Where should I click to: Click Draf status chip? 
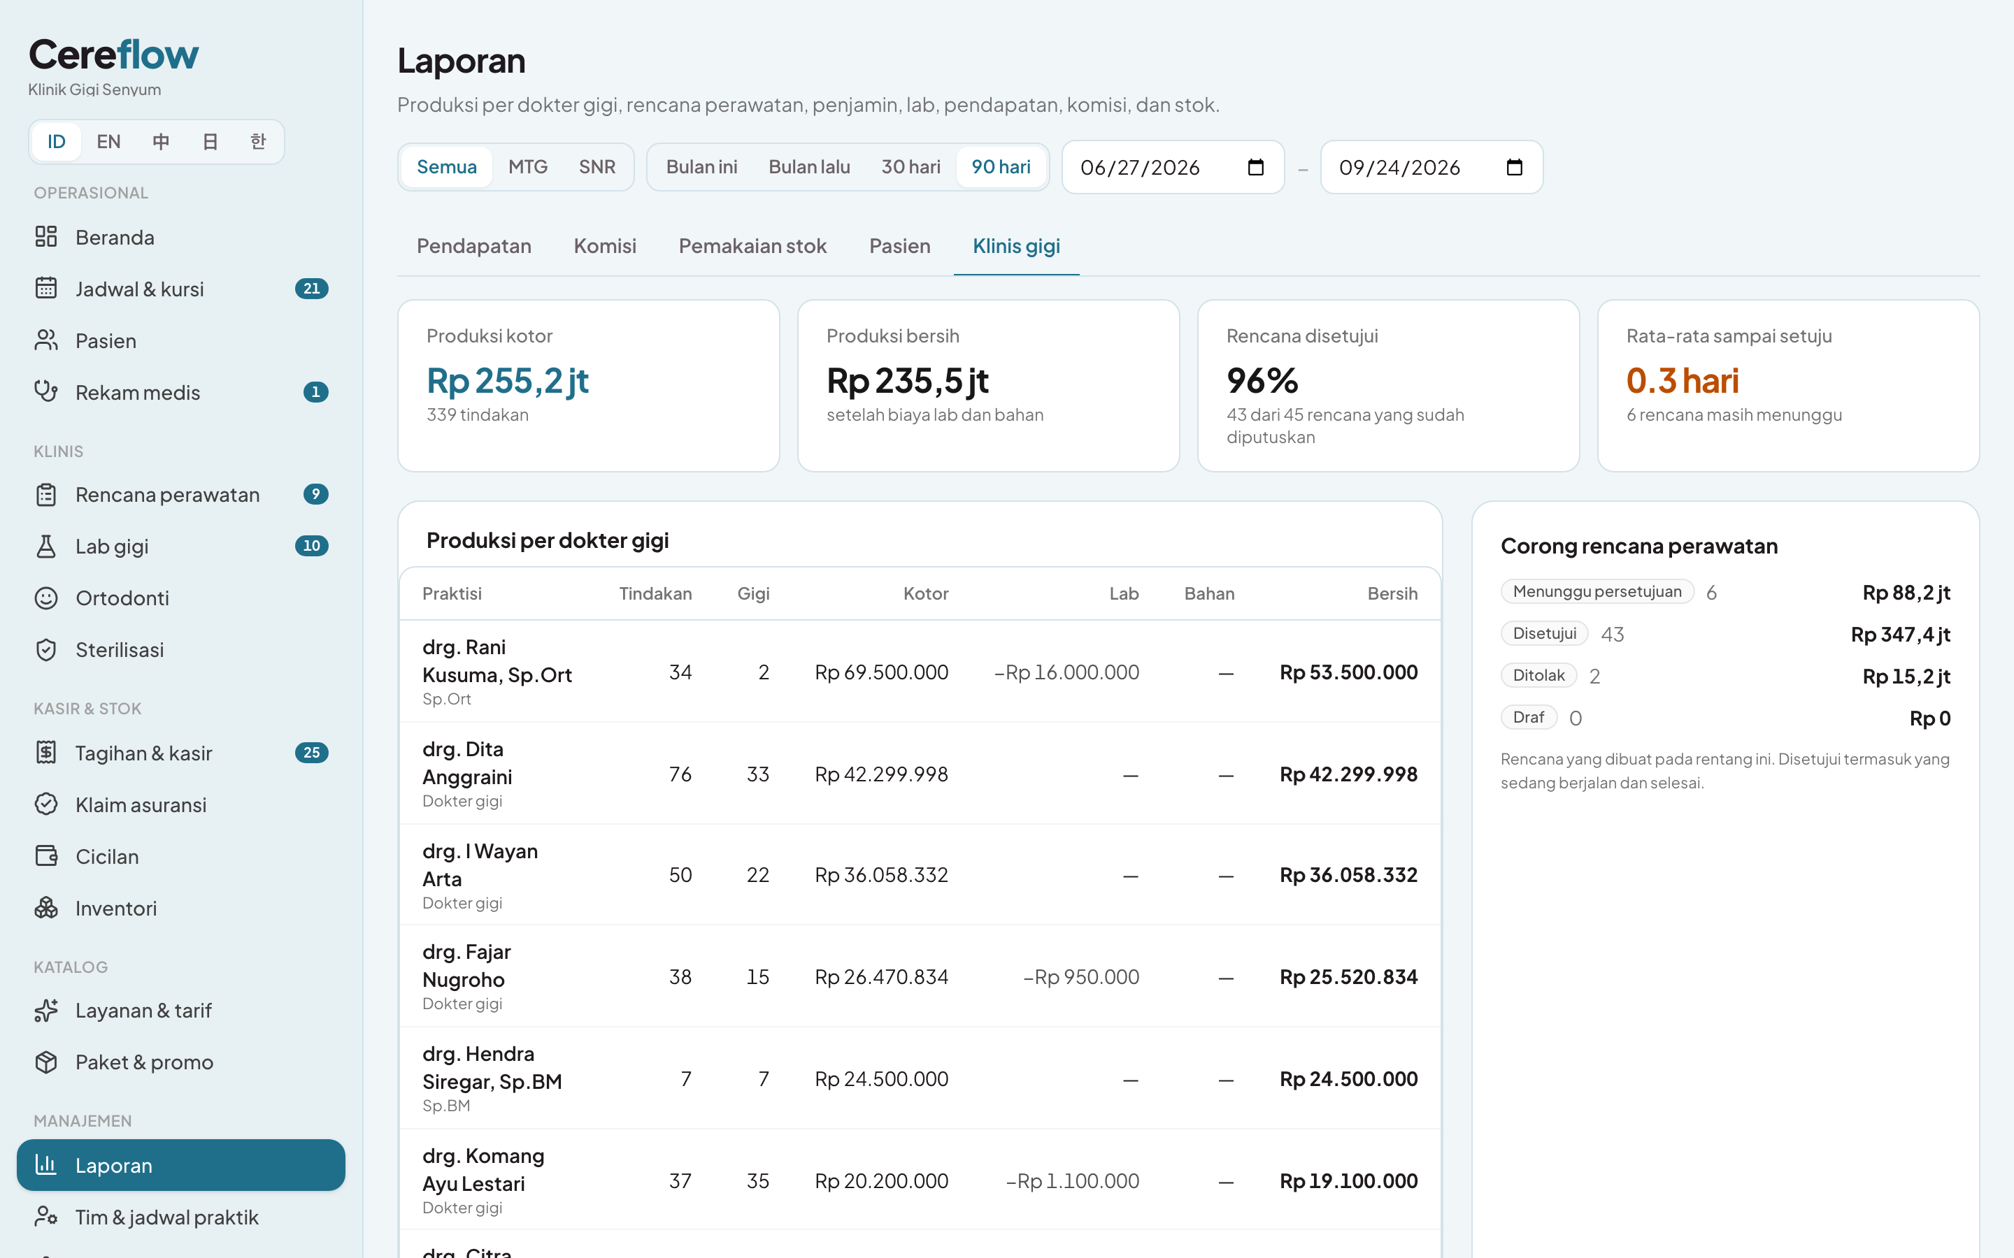(1529, 717)
